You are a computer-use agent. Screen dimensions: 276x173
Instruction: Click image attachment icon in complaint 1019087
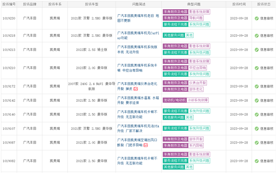click(145, 145)
